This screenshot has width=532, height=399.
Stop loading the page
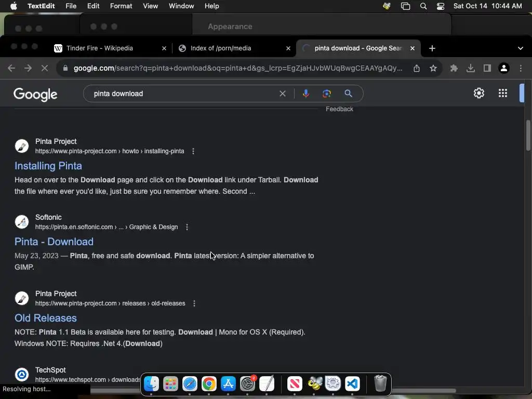(x=45, y=68)
